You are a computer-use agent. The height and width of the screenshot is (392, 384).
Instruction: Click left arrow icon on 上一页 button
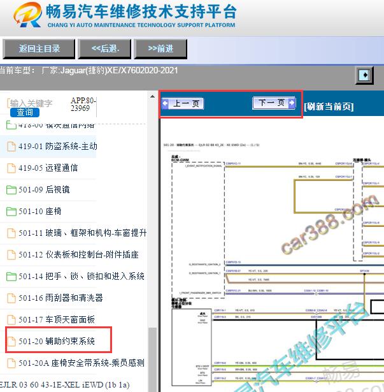click(166, 103)
